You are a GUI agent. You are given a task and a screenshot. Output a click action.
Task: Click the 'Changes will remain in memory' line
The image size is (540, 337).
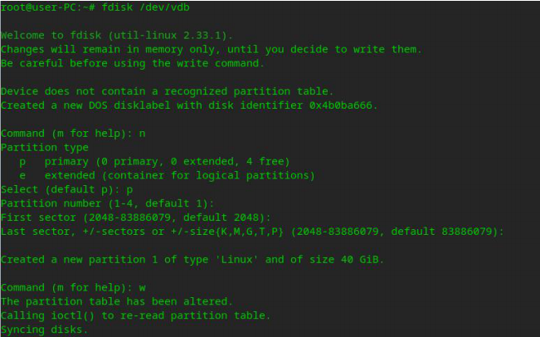tap(212, 49)
